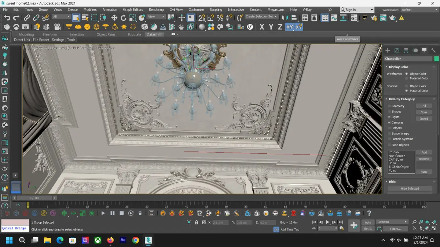Uncheck the Lights hide category box
Screen dimensions: 440x247
(x=389, y=117)
